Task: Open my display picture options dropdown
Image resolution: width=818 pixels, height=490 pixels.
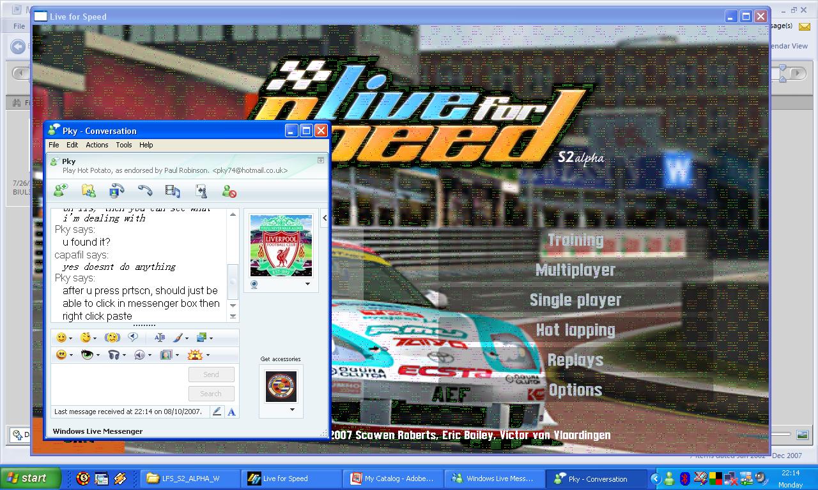Action: [x=293, y=410]
